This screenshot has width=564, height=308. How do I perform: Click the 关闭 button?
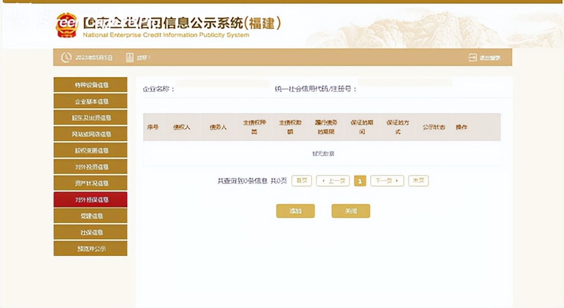click(351, 210)
